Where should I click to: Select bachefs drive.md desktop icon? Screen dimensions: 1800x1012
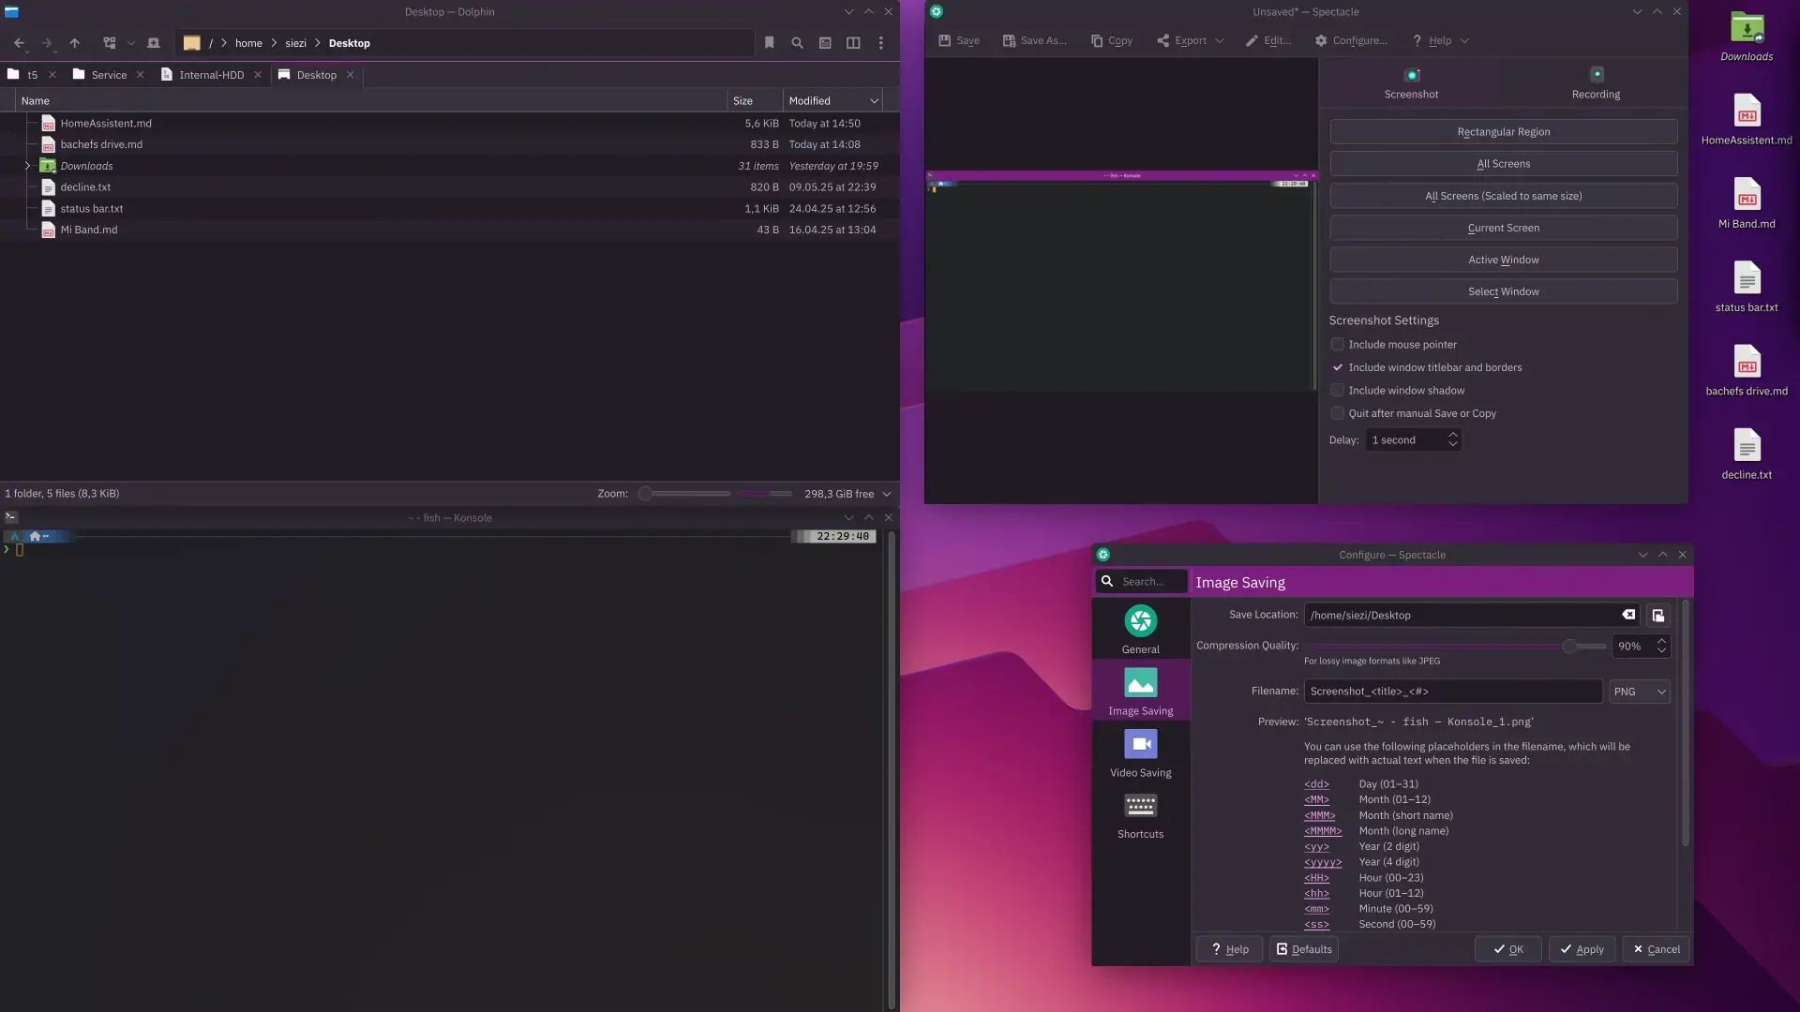click(x=1747, y=371)
